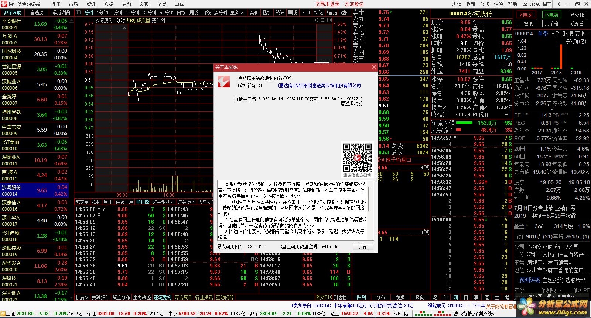The image size is (591, 318).
Task: Open the 功能 menu
Action: tap(457, 4)
